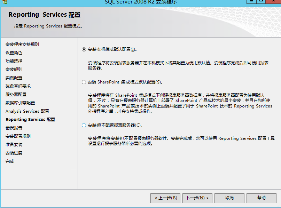Image resolution: width=281 pixels, height=208 pixels.
Task: Click 设置角色 step in sidebar
Action: tap(14, 53)
